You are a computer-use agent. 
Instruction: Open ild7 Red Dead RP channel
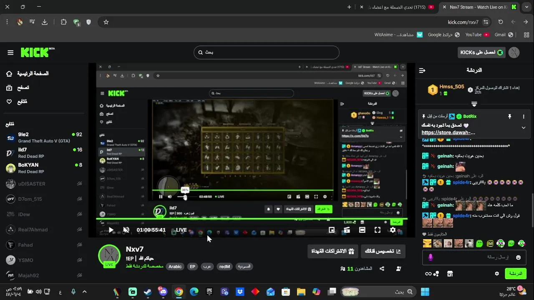tap(44, 153)
